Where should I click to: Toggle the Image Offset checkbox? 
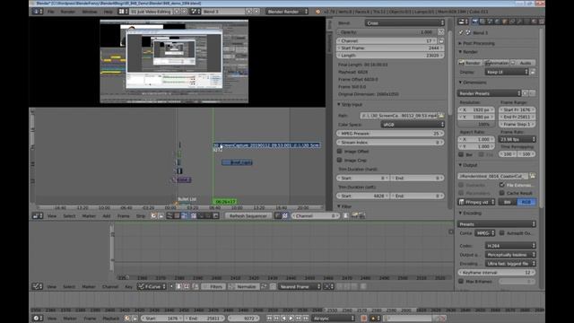[340, 152]
